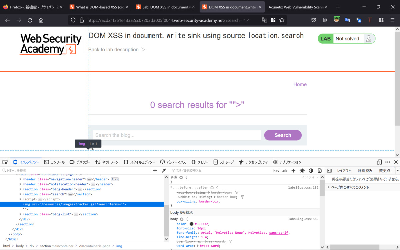
Task: Toggle :hov pseudo-class panel
Action: click(276, 171)
